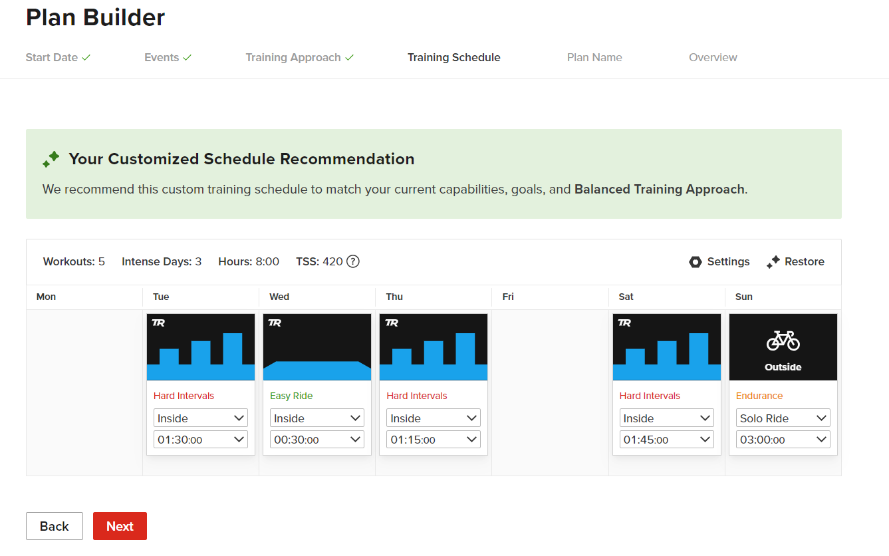
Task: Click the green sparkle recommendation icon
Action: coord(51,159)
